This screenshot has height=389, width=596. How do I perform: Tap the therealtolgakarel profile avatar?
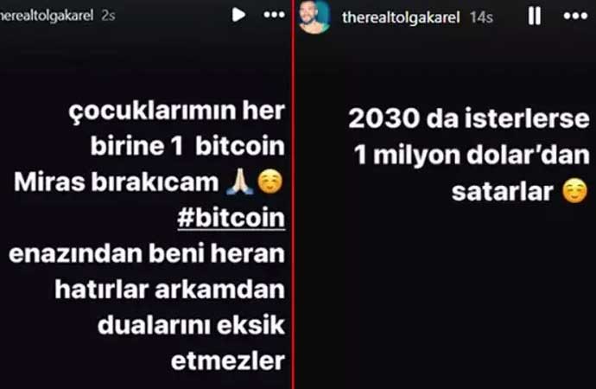tap(314, 16)
